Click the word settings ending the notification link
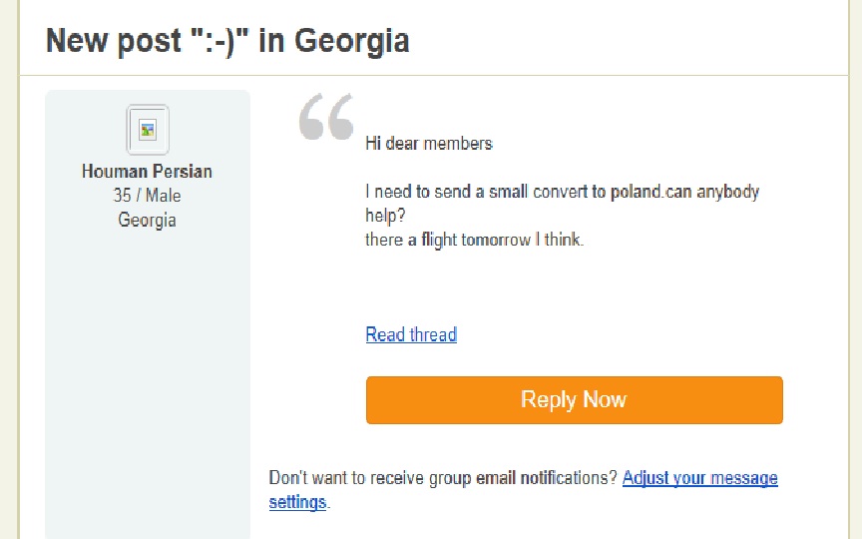Image resolution: width=862 pixels, height=539 pixels. [297, 502]
